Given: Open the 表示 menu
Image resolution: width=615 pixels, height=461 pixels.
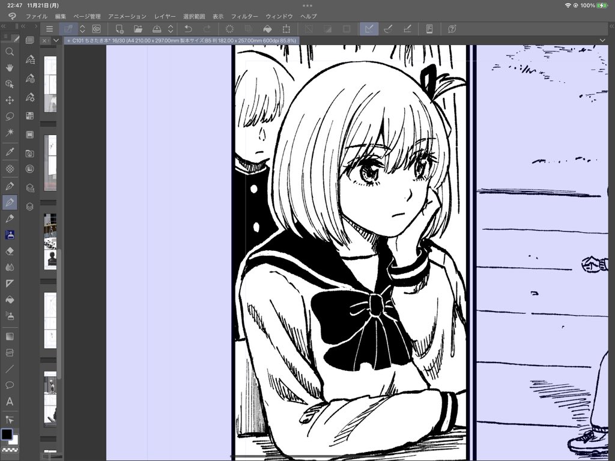Looking at the screenshot, I should click(x=218, y=16).
